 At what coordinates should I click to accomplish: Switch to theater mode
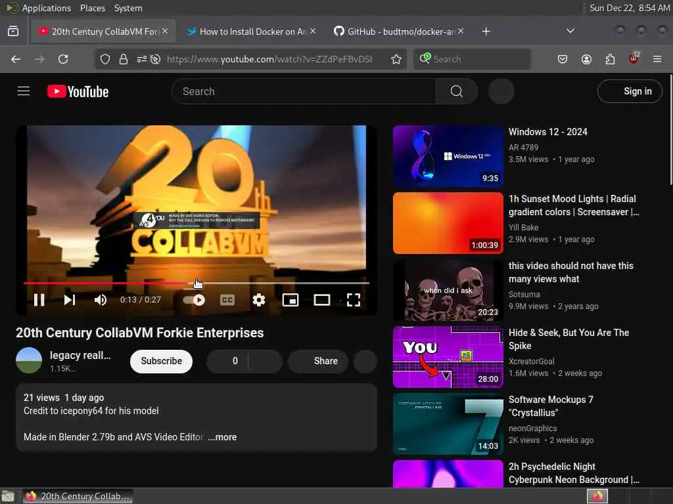pos(322,300)
